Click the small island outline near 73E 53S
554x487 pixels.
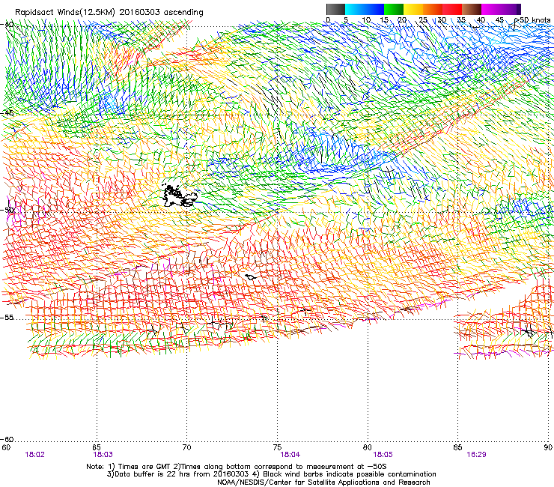click(x=251, y=277)
